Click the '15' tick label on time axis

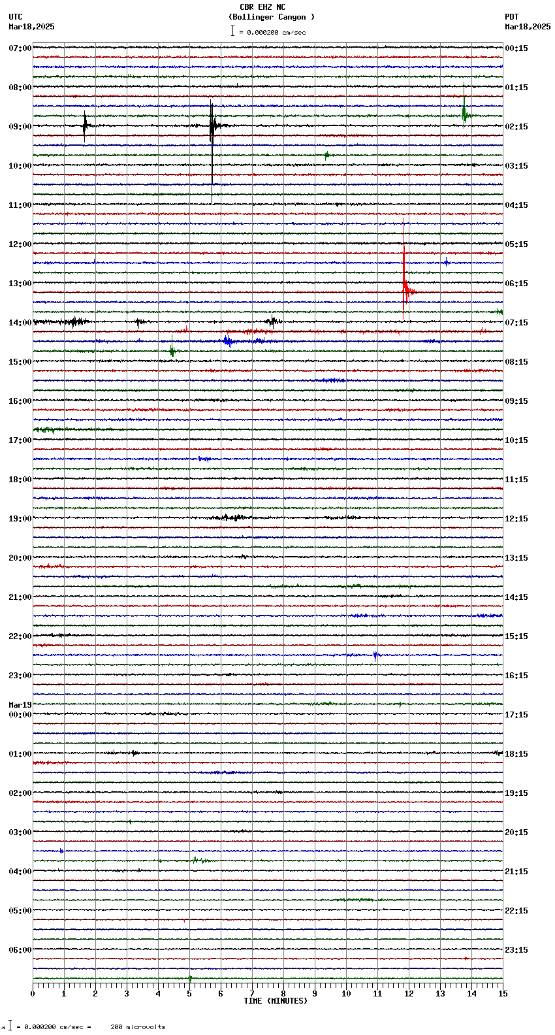click(x=502, y=994)
